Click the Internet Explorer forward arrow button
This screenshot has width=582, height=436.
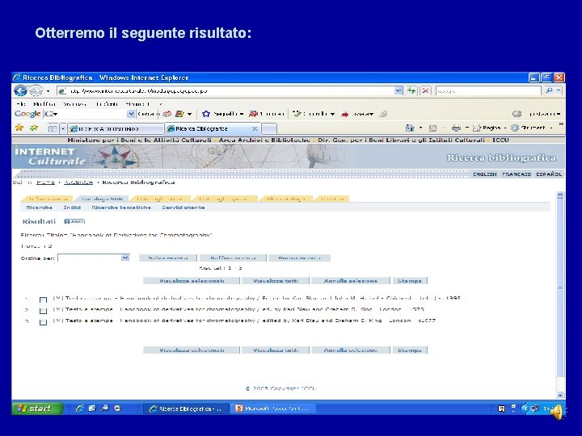36,90
